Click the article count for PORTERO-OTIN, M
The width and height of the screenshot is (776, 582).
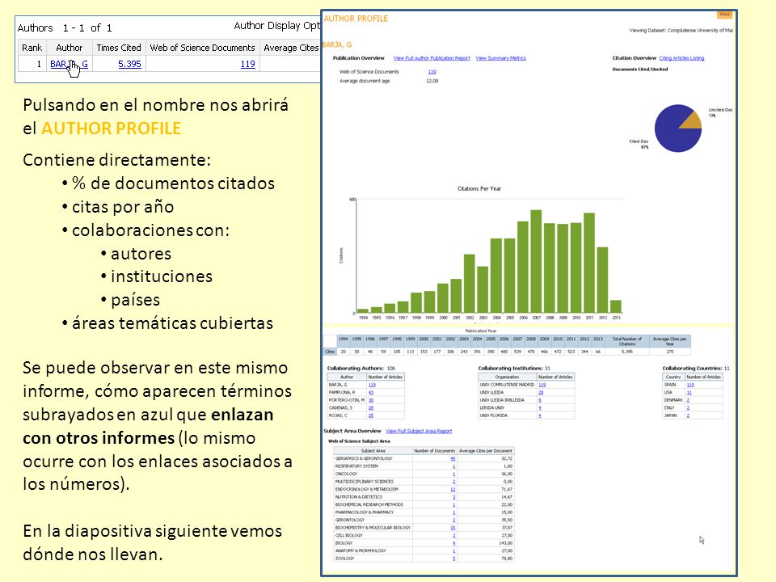pyautogui.click(x=371, y=400)
